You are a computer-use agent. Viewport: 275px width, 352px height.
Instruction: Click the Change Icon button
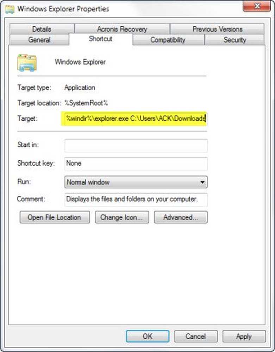click(x=122, y=217)
